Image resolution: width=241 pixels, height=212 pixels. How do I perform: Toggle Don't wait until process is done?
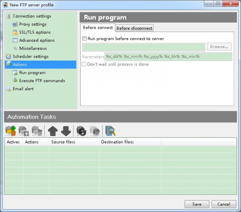(x=84, y=64)
